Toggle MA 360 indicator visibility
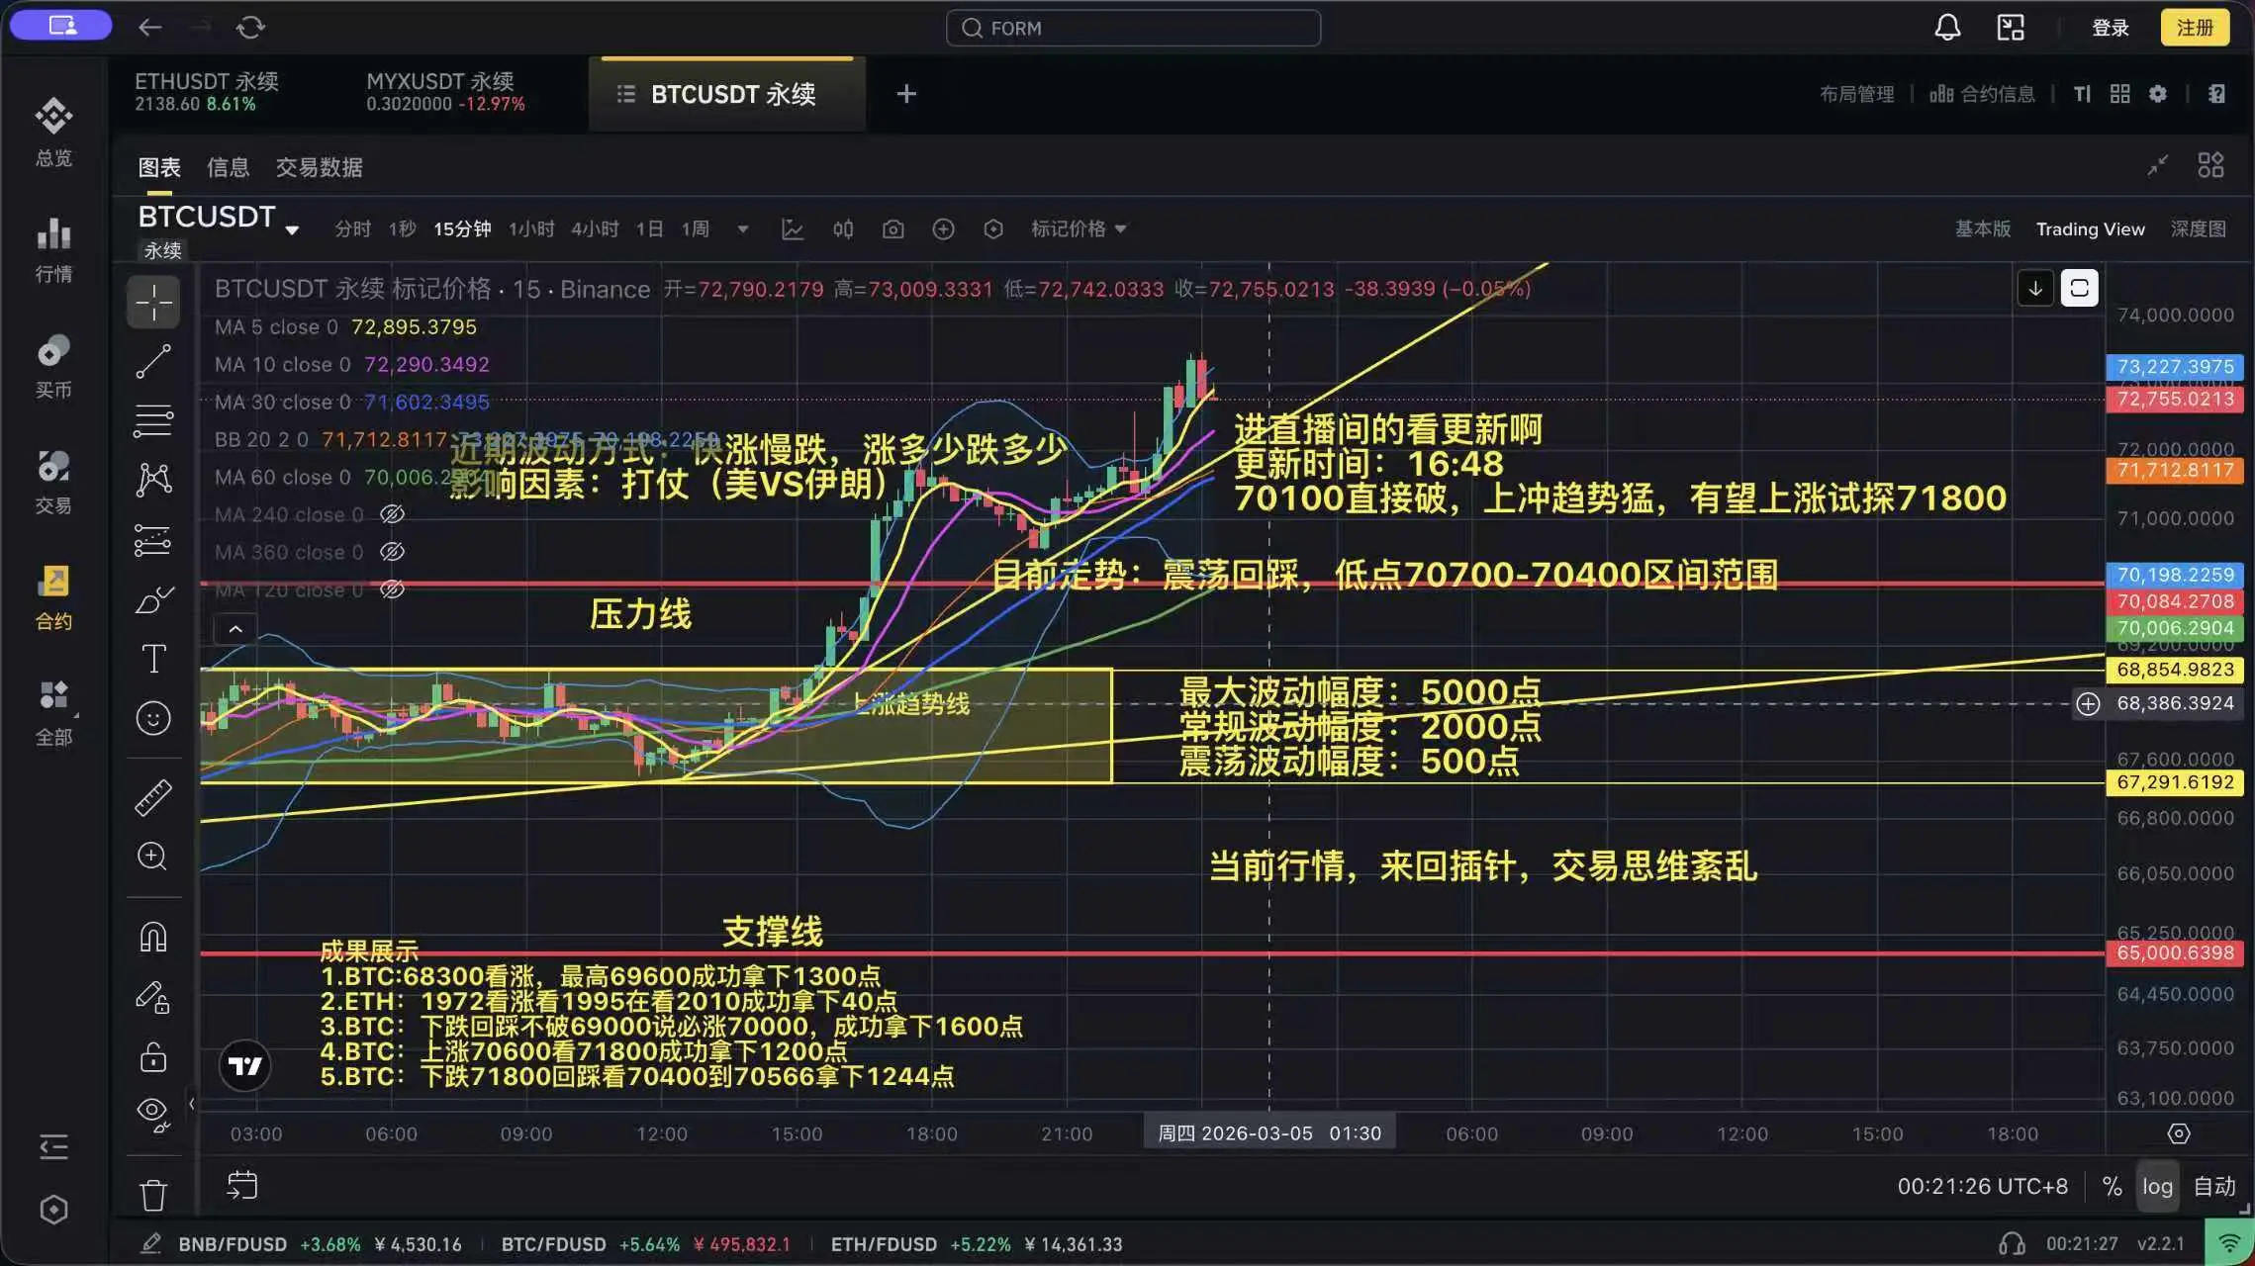 (393, 552)
